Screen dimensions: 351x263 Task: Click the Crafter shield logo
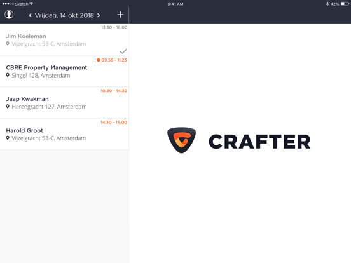point(182,140)
